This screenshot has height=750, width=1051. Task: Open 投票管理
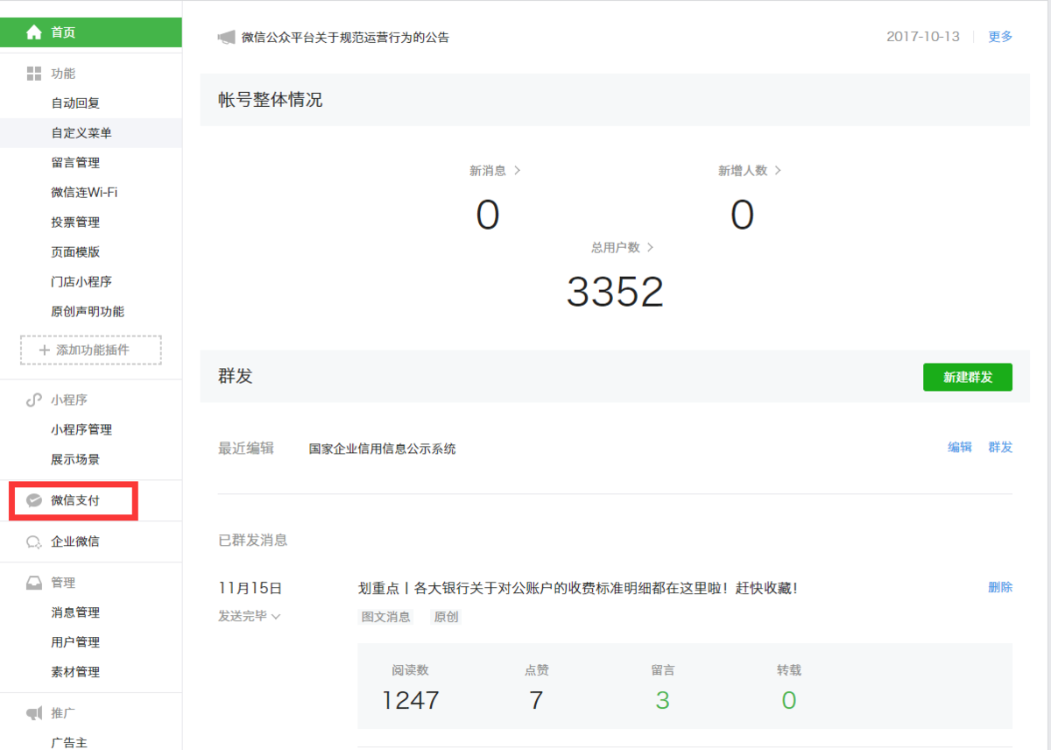click(75, 223)
